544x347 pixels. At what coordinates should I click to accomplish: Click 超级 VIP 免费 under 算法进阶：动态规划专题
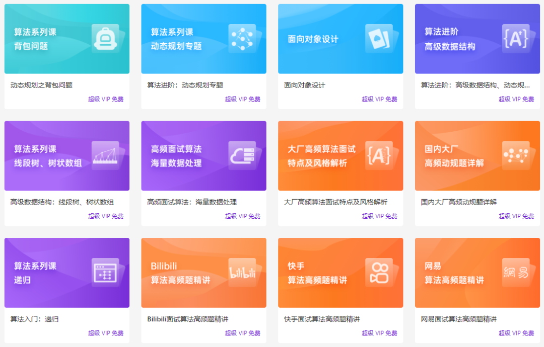click(242, 99)
